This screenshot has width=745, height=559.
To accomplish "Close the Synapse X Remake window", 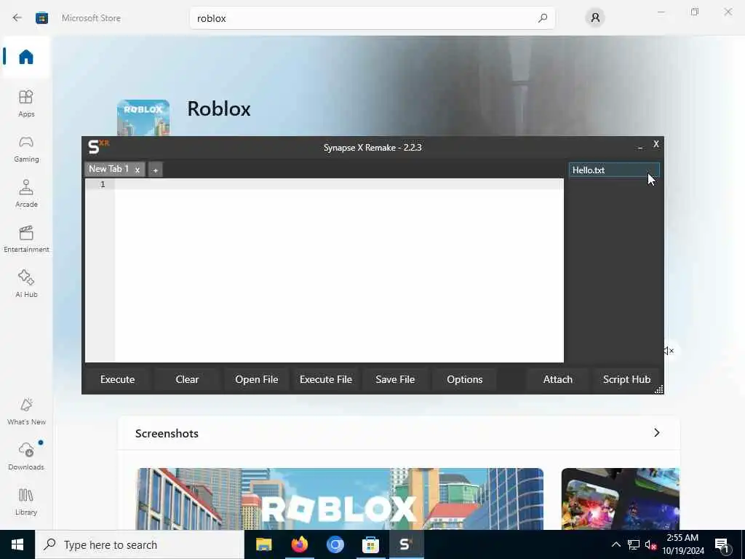I will click(656, 143).
